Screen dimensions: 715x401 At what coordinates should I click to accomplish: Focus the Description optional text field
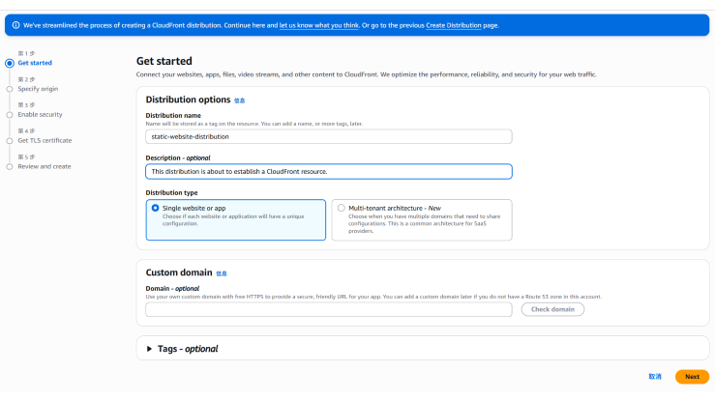tap(328, 172)
